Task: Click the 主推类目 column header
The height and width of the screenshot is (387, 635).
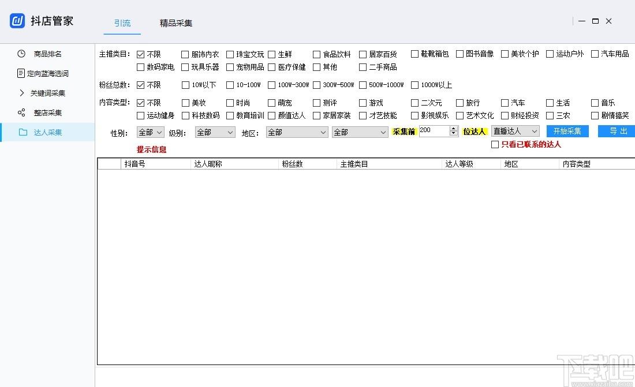Action: [389, 164]
